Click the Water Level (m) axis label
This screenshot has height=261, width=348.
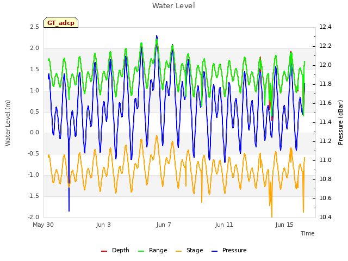pos(8,123)
